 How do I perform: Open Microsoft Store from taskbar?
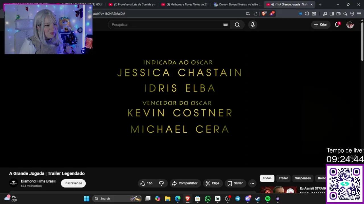coord(197,199)
